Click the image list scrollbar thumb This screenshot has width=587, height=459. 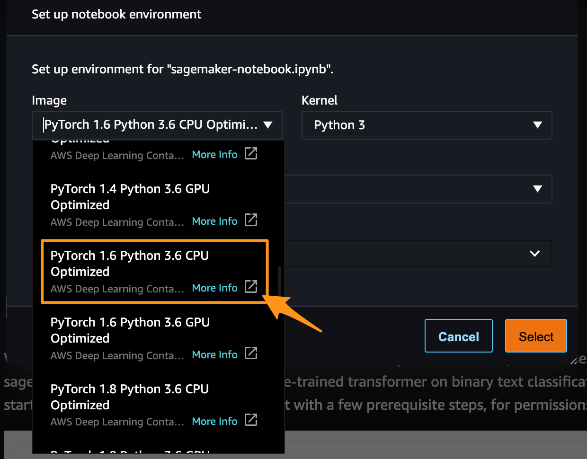click(280, 280)
